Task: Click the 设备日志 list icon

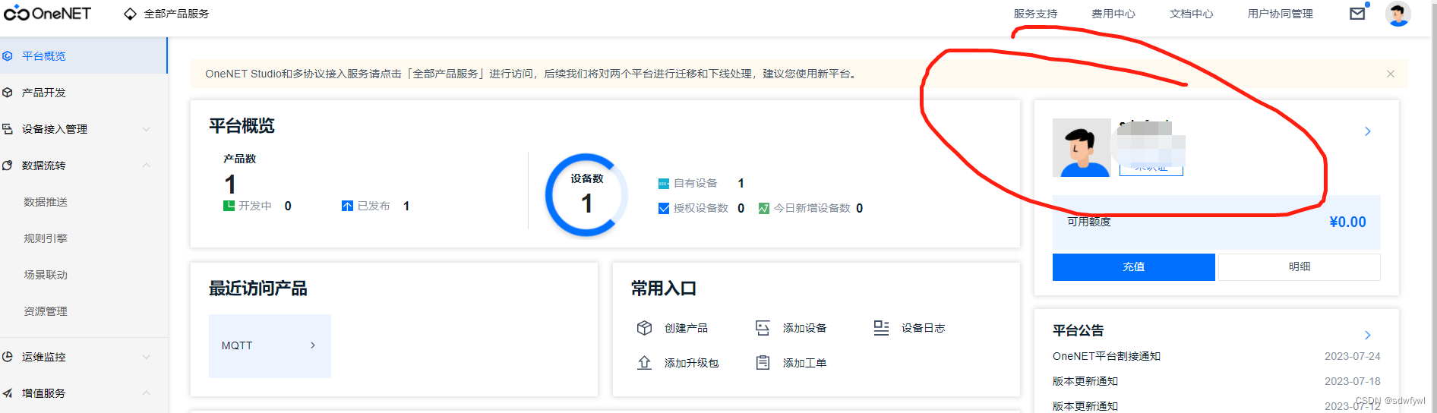Action: coord(881,328)
